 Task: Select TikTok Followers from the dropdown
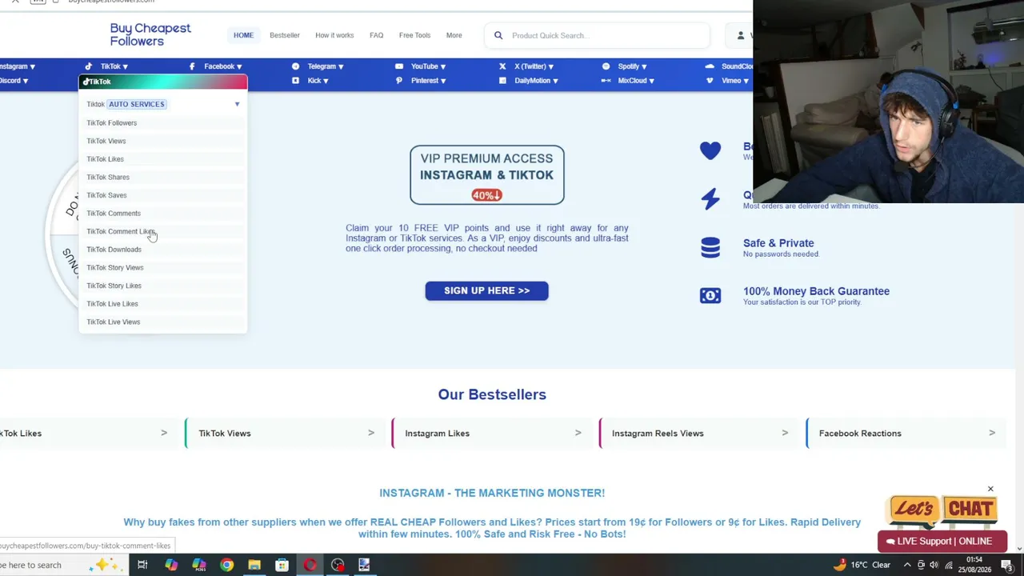[163, 123]
